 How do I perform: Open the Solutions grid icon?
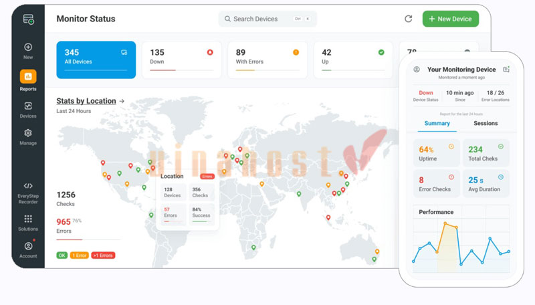28,219
